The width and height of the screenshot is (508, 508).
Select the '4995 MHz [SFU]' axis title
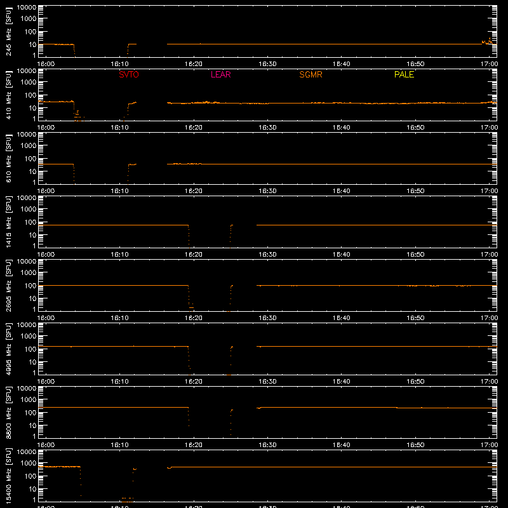tap(8, 349)
